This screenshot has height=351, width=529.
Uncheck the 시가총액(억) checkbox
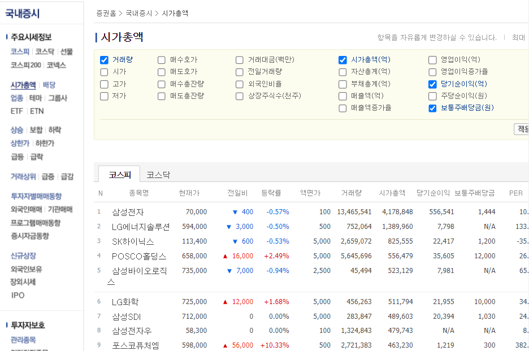point(342,60)
